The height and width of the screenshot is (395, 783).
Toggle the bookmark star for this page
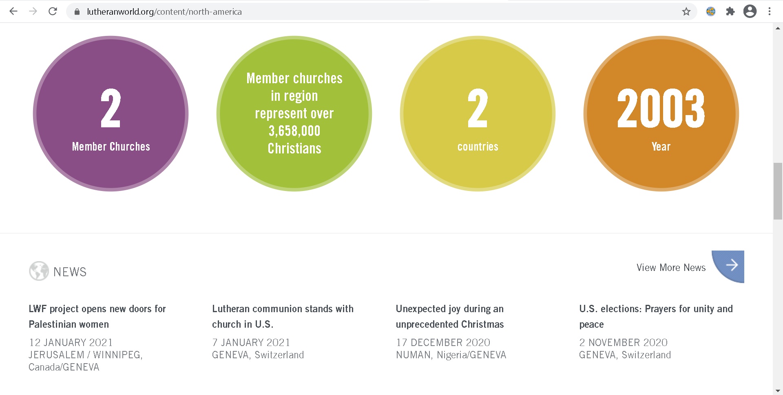click(x=686, y=11)
